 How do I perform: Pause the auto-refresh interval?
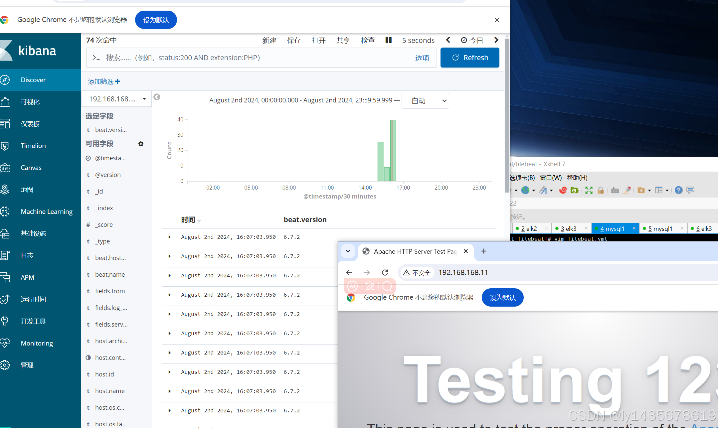(388, 40)
